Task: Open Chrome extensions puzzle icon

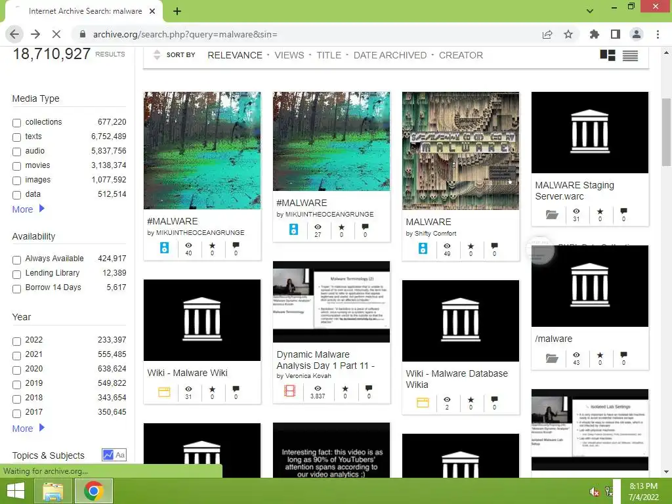Action: [594, 34]
